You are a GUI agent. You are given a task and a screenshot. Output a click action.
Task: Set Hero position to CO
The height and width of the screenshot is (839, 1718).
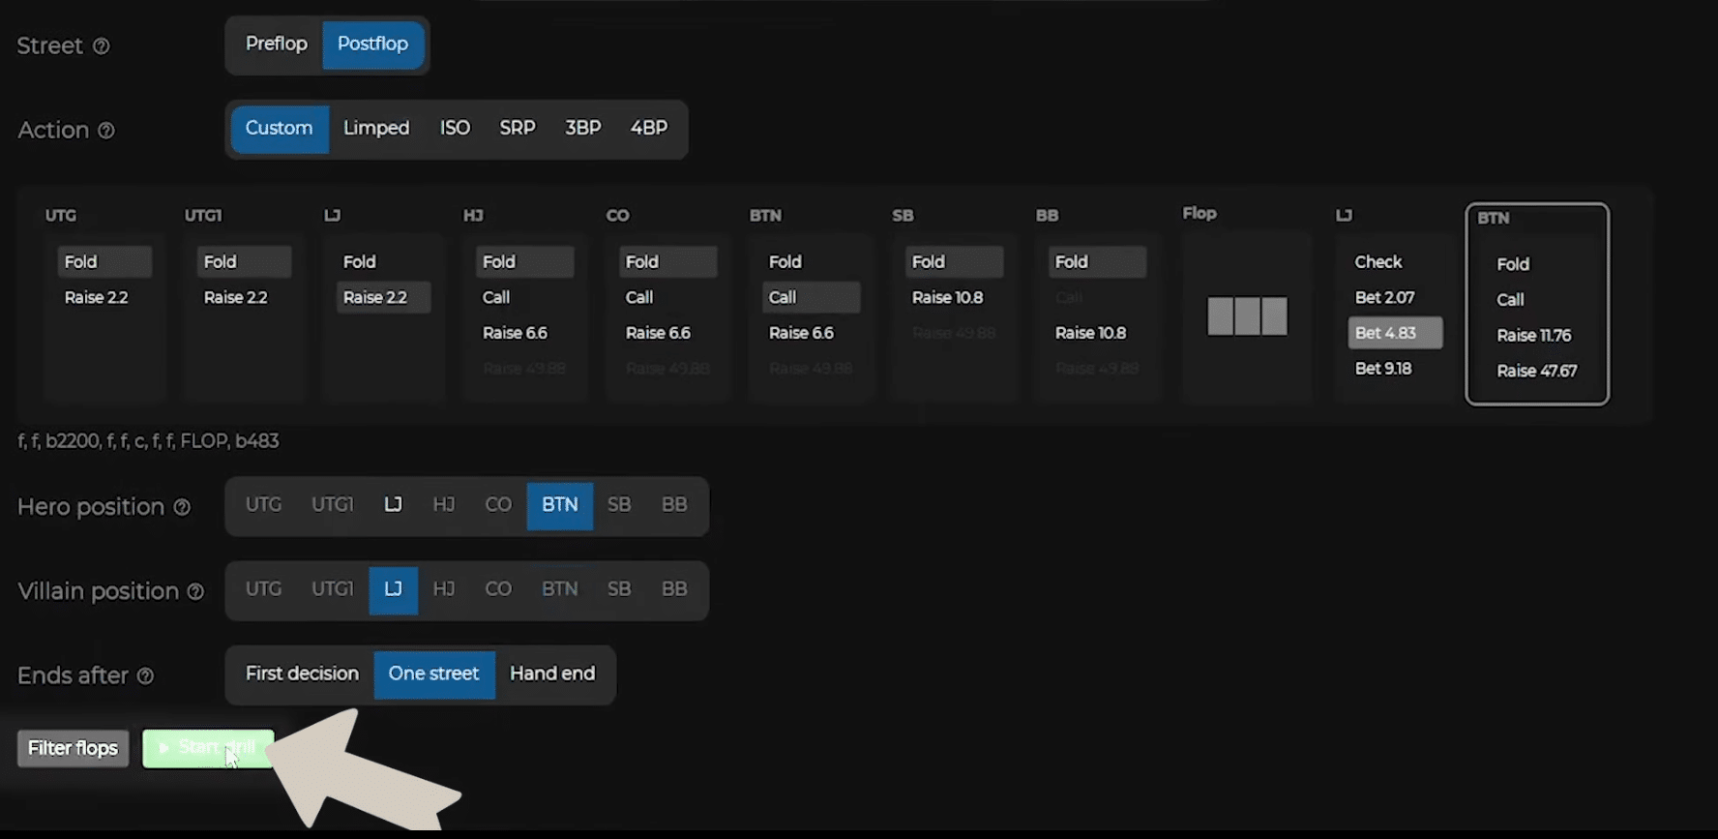[x=498, y=505]
